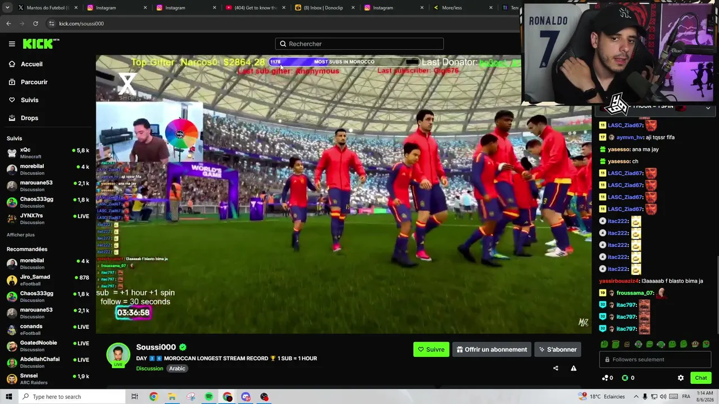Image resolution: width=719 pixels, height=404 pixels.
Task: Expand followed list with Afficher plus
Action: pyautogui.click(x=21, y=235)
